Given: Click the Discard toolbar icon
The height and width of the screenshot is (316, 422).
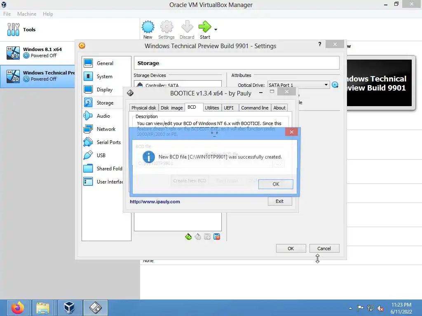Looking at the screenshot, I should [x=187, y=30].
